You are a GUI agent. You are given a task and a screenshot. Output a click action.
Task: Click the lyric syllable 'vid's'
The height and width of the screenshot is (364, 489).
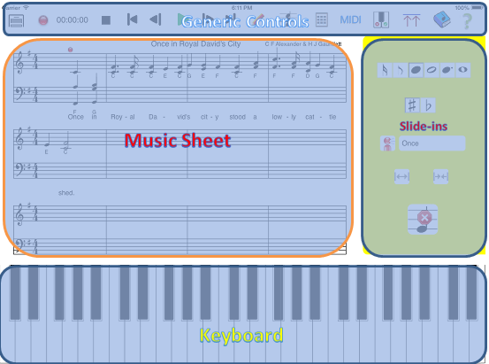tap(183, 117)
